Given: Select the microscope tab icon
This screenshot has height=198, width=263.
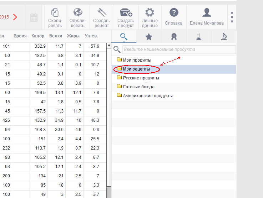Looking at the screenshot, I should tap(224, 36).
